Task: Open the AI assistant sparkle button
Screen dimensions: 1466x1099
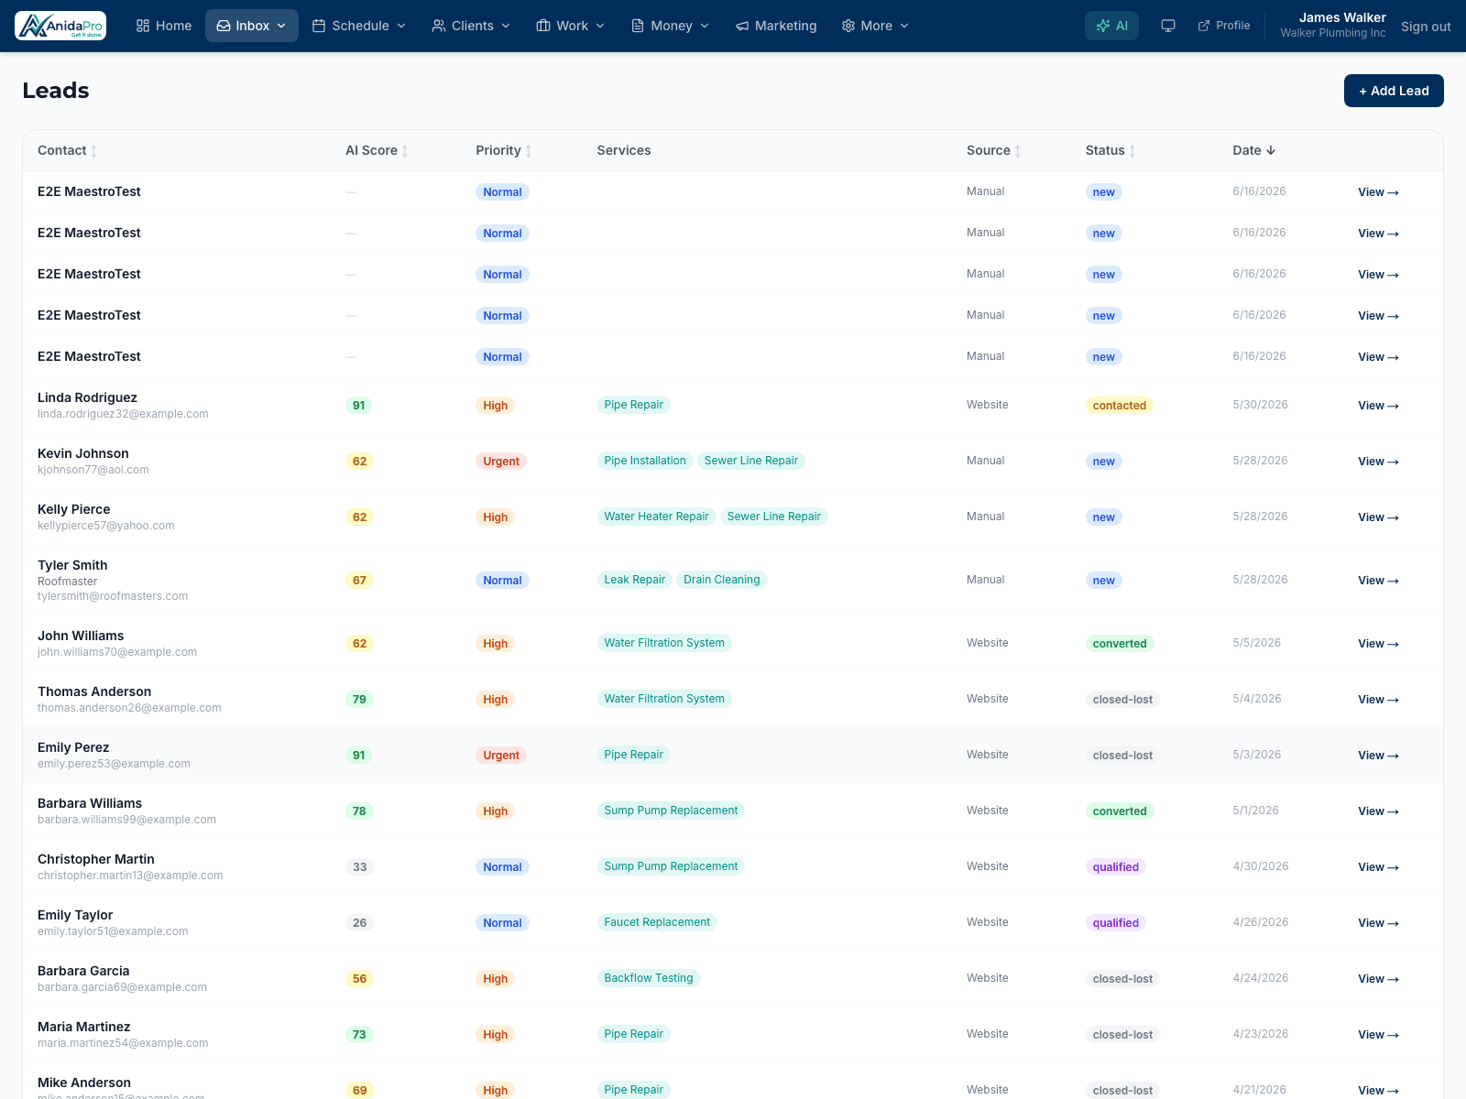Action: 1111,26
